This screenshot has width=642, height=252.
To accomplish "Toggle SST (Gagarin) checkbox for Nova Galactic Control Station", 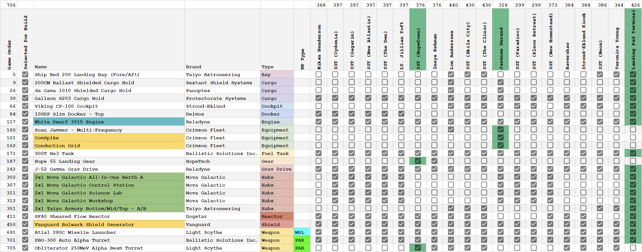I will click(352, 185).
